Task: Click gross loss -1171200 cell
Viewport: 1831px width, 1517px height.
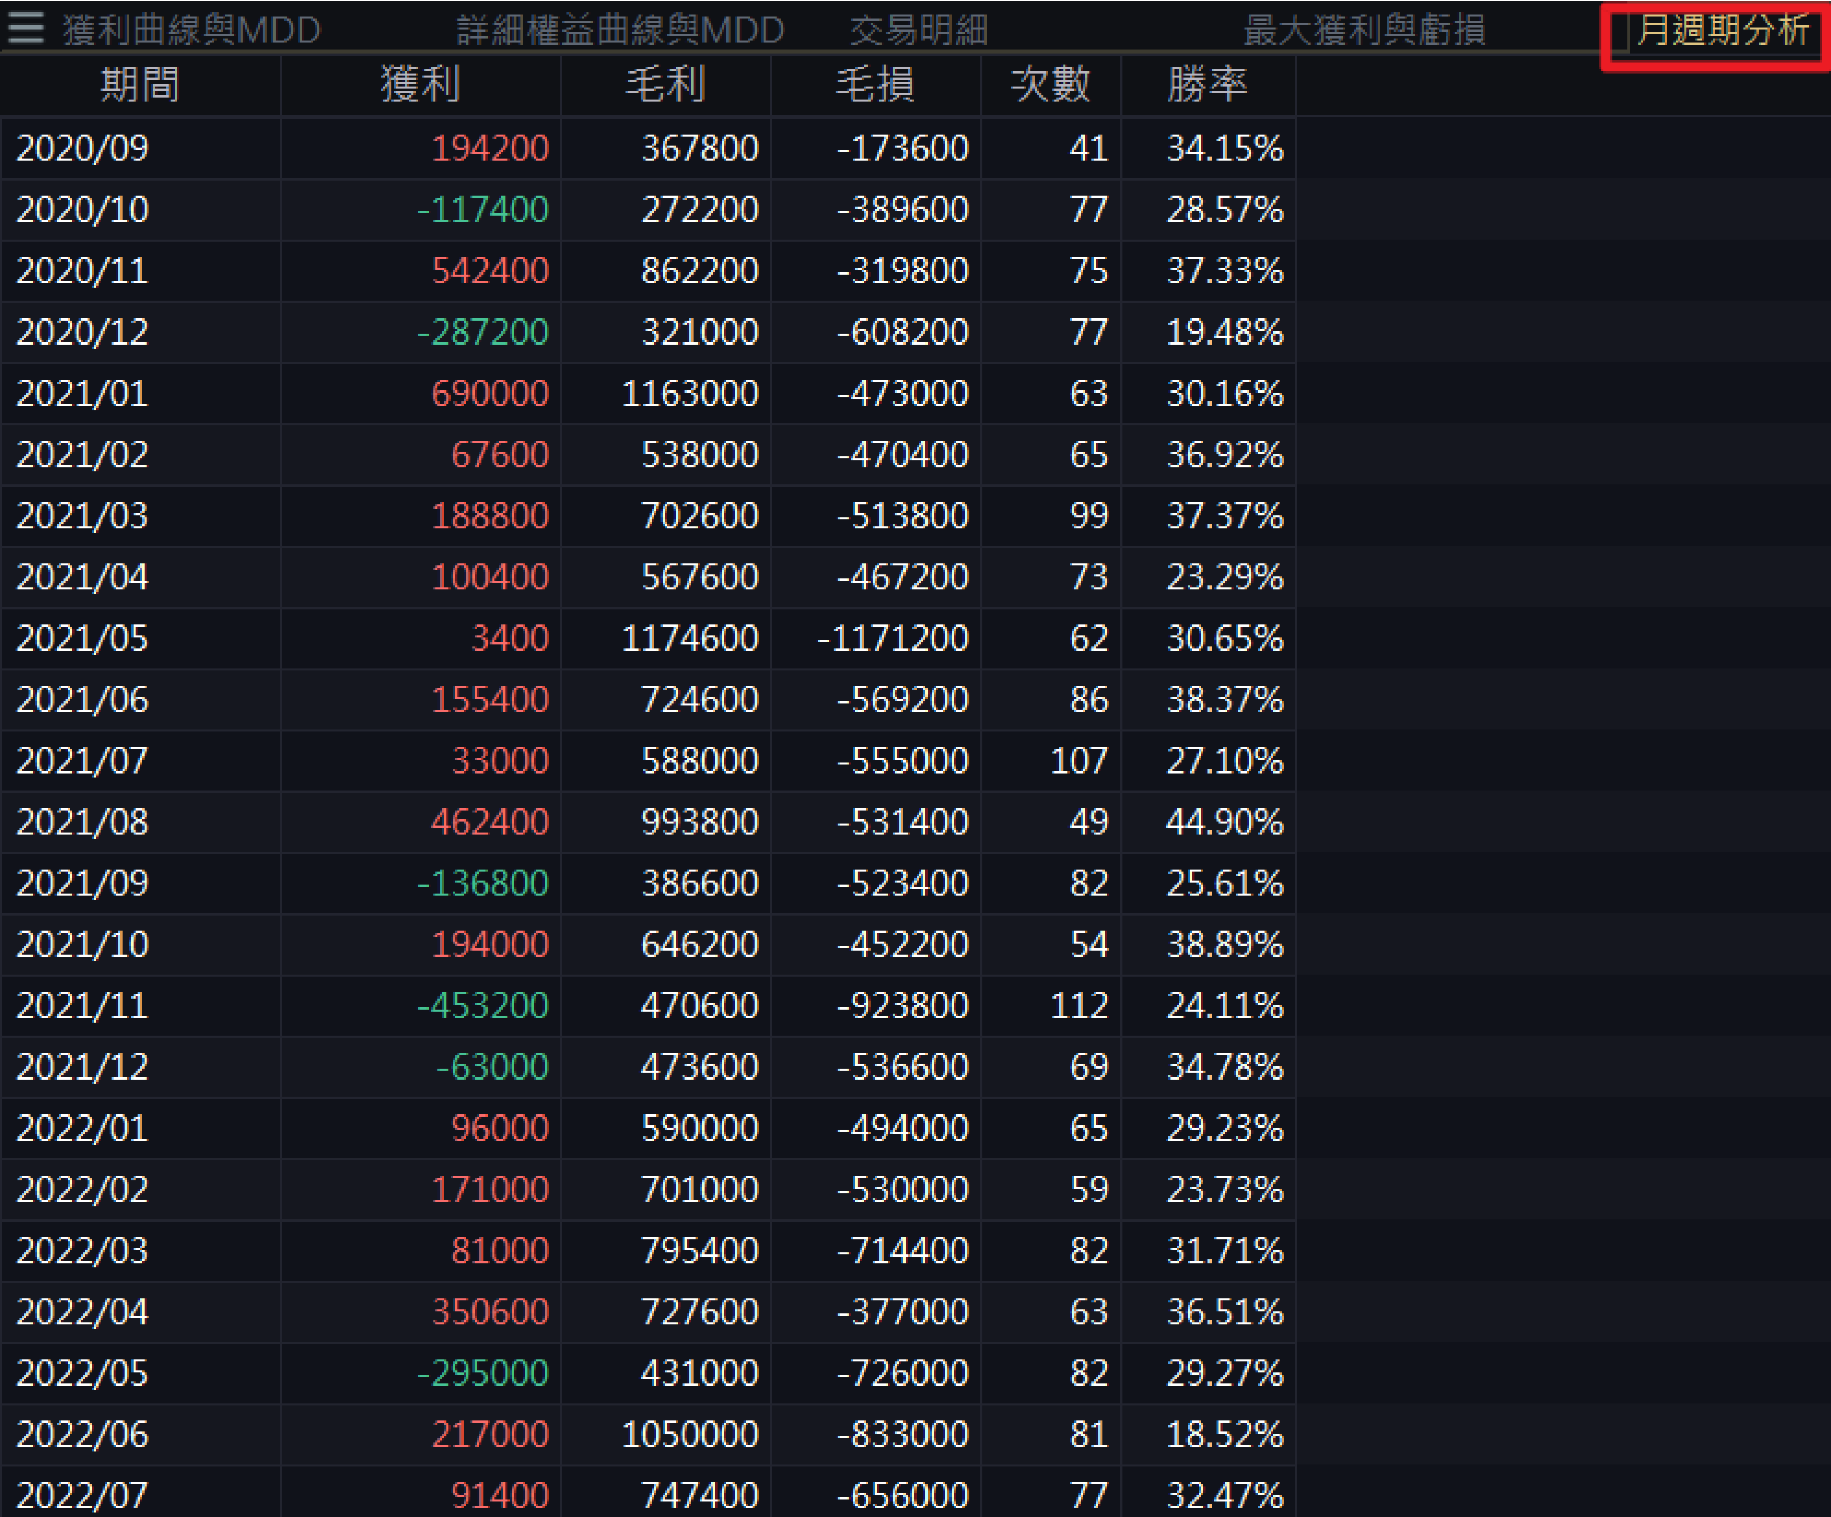Action: [892, 638]
